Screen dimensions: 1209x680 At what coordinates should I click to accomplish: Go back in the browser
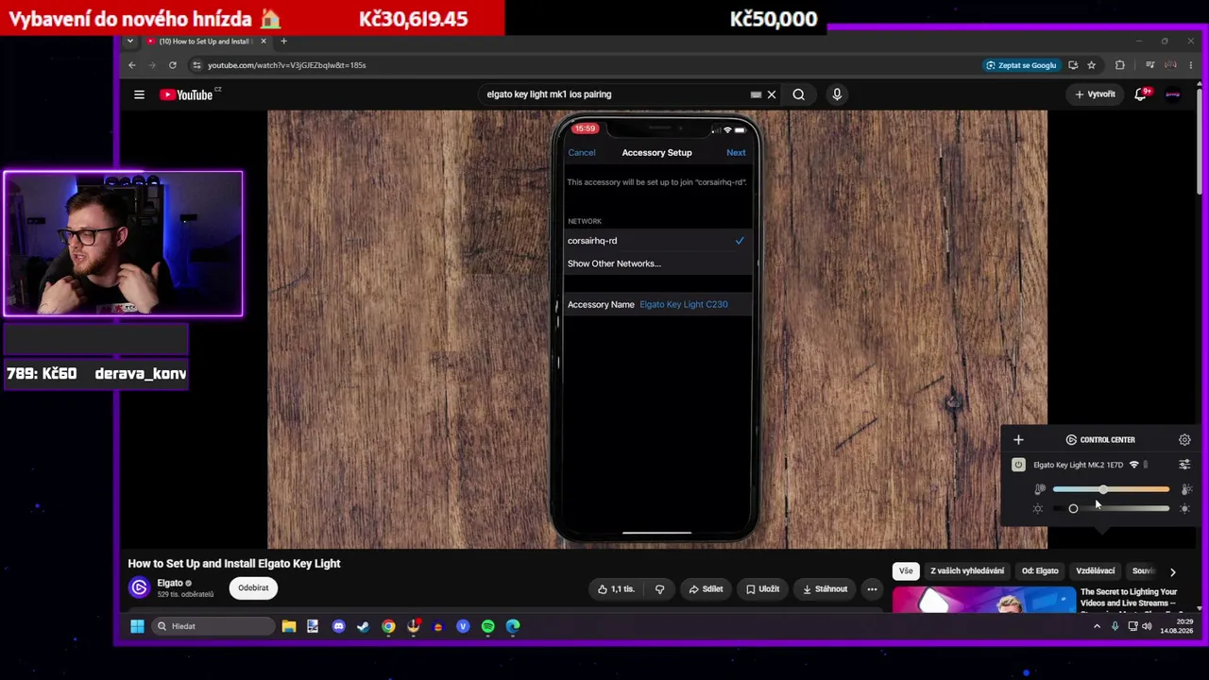[132, 65]
